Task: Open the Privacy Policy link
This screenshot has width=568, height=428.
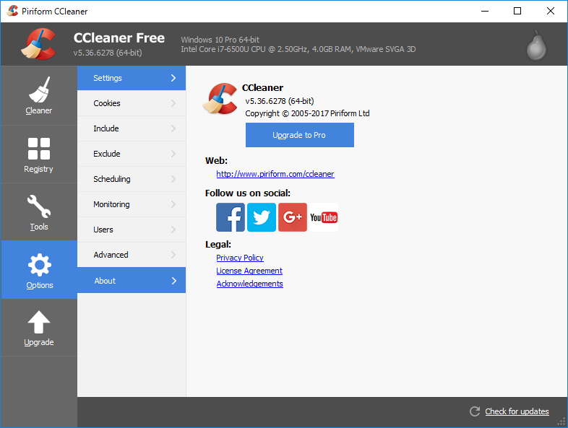Action: click(240, 258)
